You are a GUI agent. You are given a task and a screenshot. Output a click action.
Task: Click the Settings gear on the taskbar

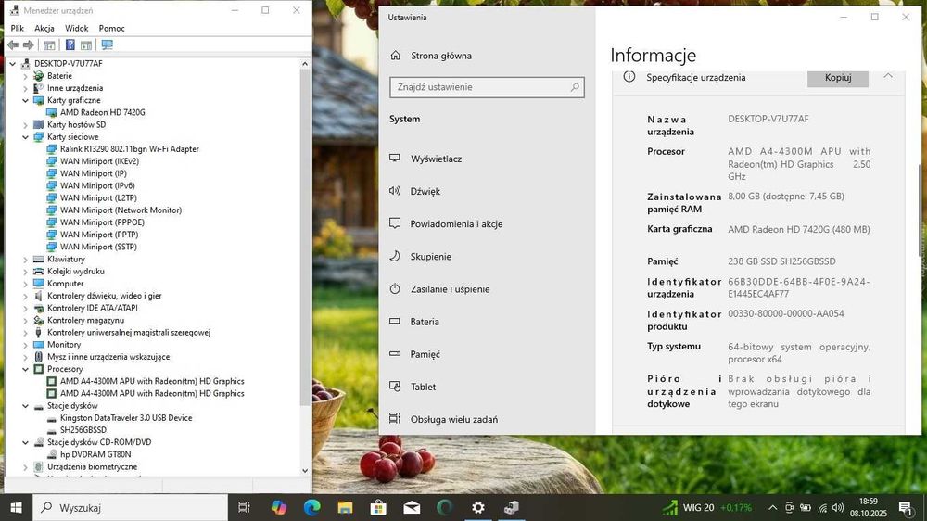[477, 507]
